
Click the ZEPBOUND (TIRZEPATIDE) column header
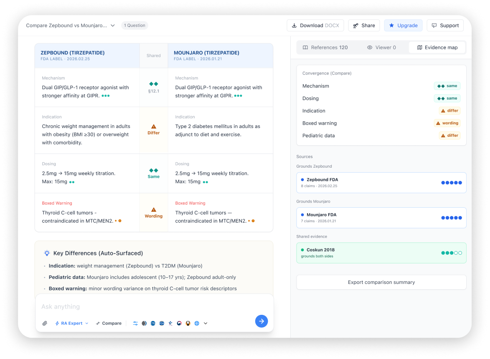coord(87,55)
